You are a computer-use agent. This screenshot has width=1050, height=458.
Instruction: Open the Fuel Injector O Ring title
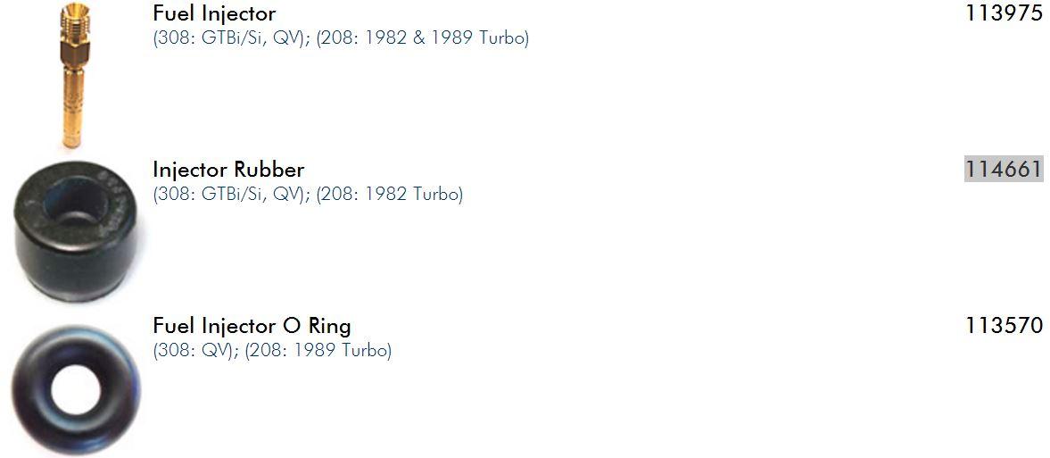[252, 325]
